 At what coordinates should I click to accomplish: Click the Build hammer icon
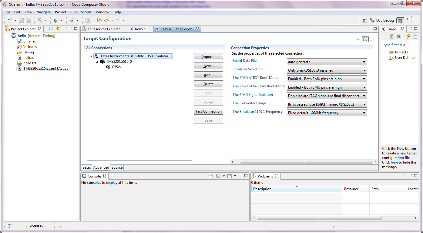40,20
